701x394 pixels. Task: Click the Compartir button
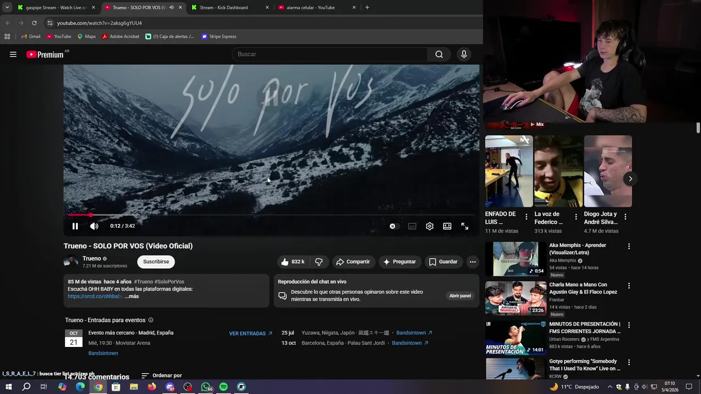[x=353, y=262]
